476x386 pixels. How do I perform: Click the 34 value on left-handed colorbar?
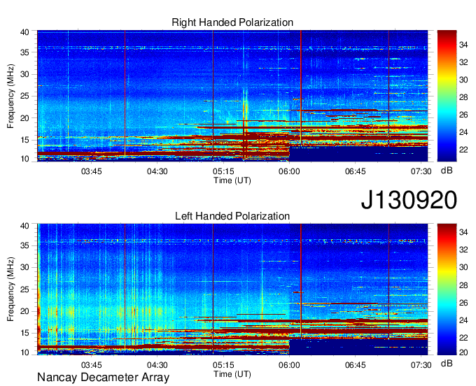(463, 232)
